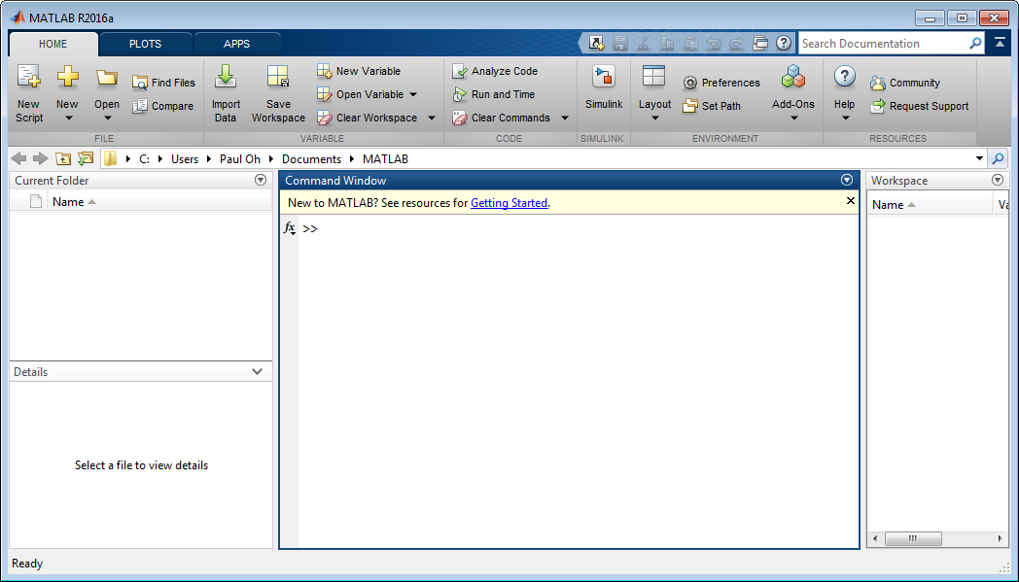Open Command Window actions menu
Image resolution: width=1019 pixels, height=582 pixels.
(x=846, y=180)
